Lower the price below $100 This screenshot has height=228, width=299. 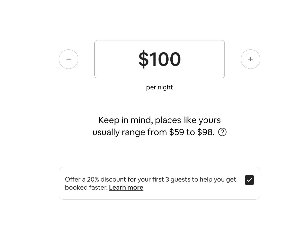tap(68, 59)
